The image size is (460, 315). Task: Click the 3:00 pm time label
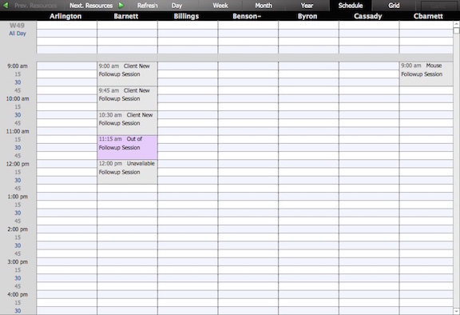pos(18,261)
